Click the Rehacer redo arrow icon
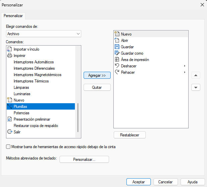Viewport: 207px width, 187px height. 117,72
